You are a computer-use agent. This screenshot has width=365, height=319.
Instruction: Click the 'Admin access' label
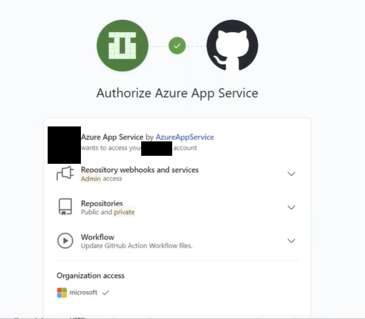[101, 179]
